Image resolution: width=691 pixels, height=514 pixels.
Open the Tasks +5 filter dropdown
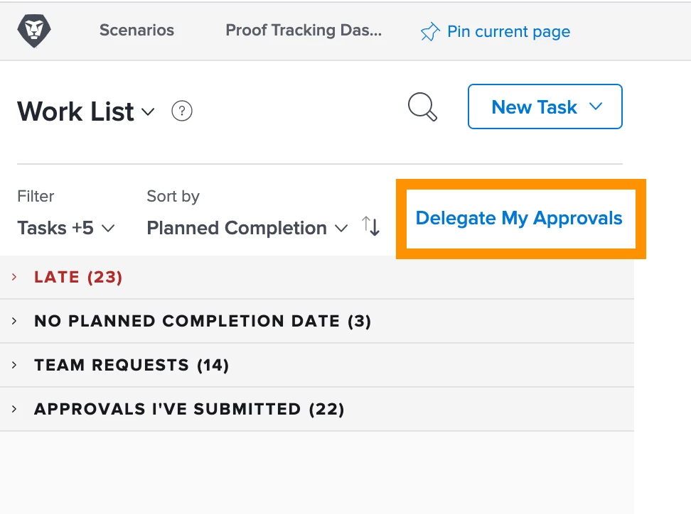pyautogui.click(x=66, y=228)
